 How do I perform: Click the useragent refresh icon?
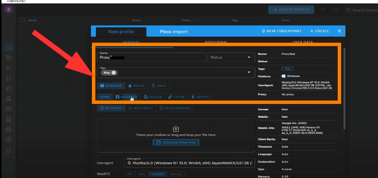tap(129, 163)
